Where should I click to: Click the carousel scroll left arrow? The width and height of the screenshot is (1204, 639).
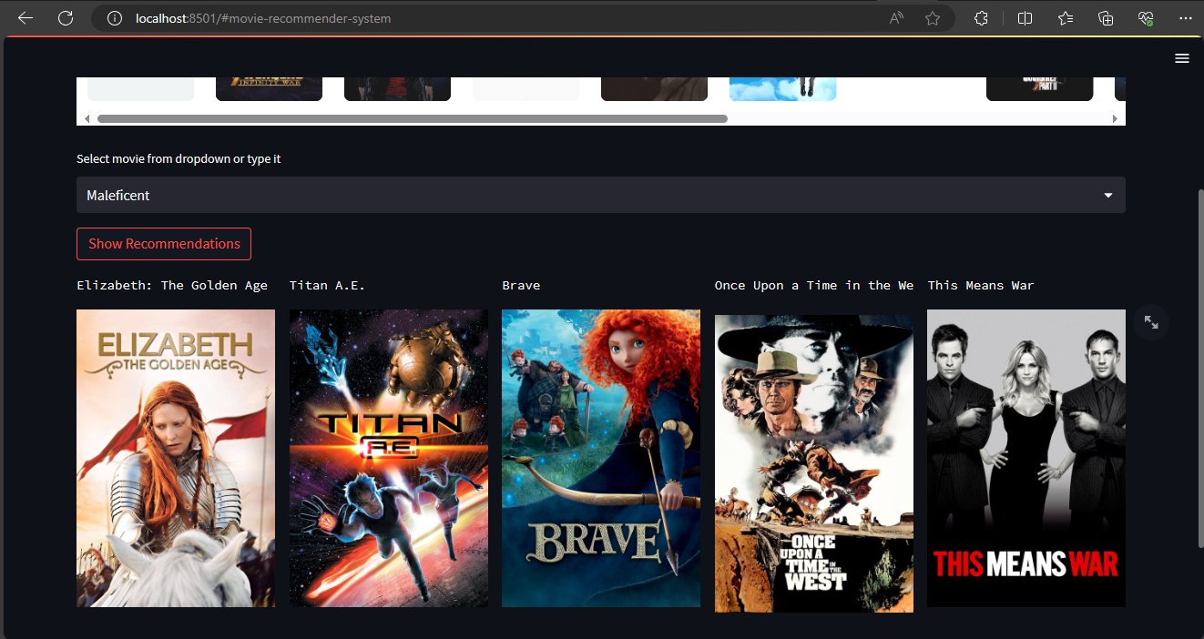click(x=87, y=119)
